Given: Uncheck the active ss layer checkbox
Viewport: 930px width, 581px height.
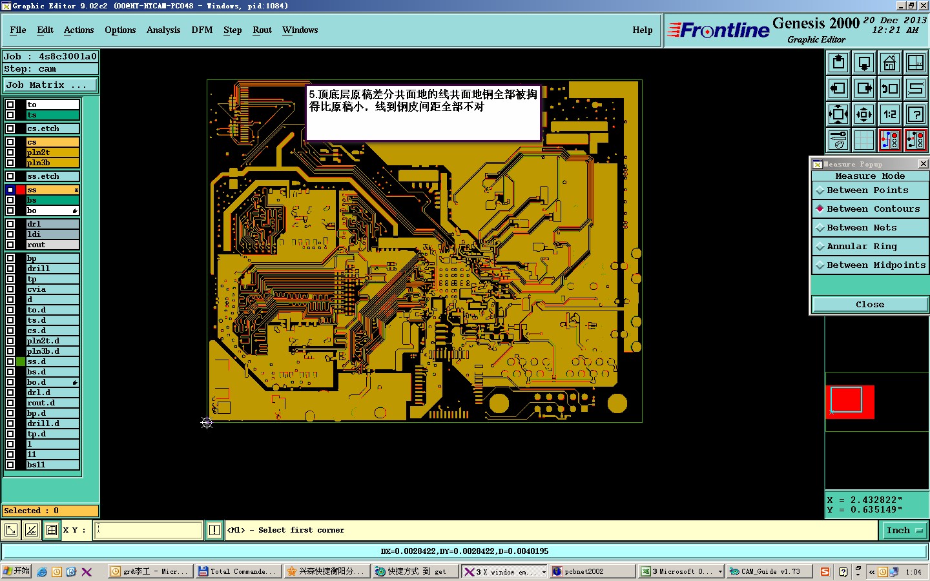Looking at the screenshot, I should 10,190.
